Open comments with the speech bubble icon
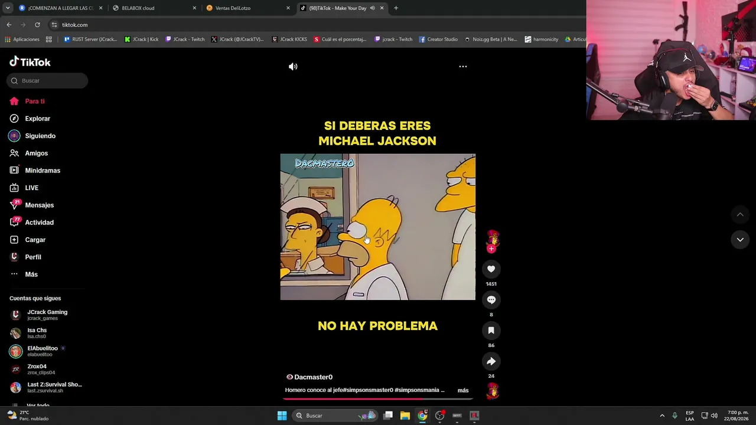Screen dimensions: 756x425 (491, 300)
